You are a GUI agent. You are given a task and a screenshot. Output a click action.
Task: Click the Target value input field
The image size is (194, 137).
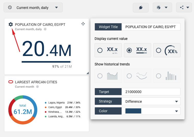pyautogui.click(x=151, y=92)
